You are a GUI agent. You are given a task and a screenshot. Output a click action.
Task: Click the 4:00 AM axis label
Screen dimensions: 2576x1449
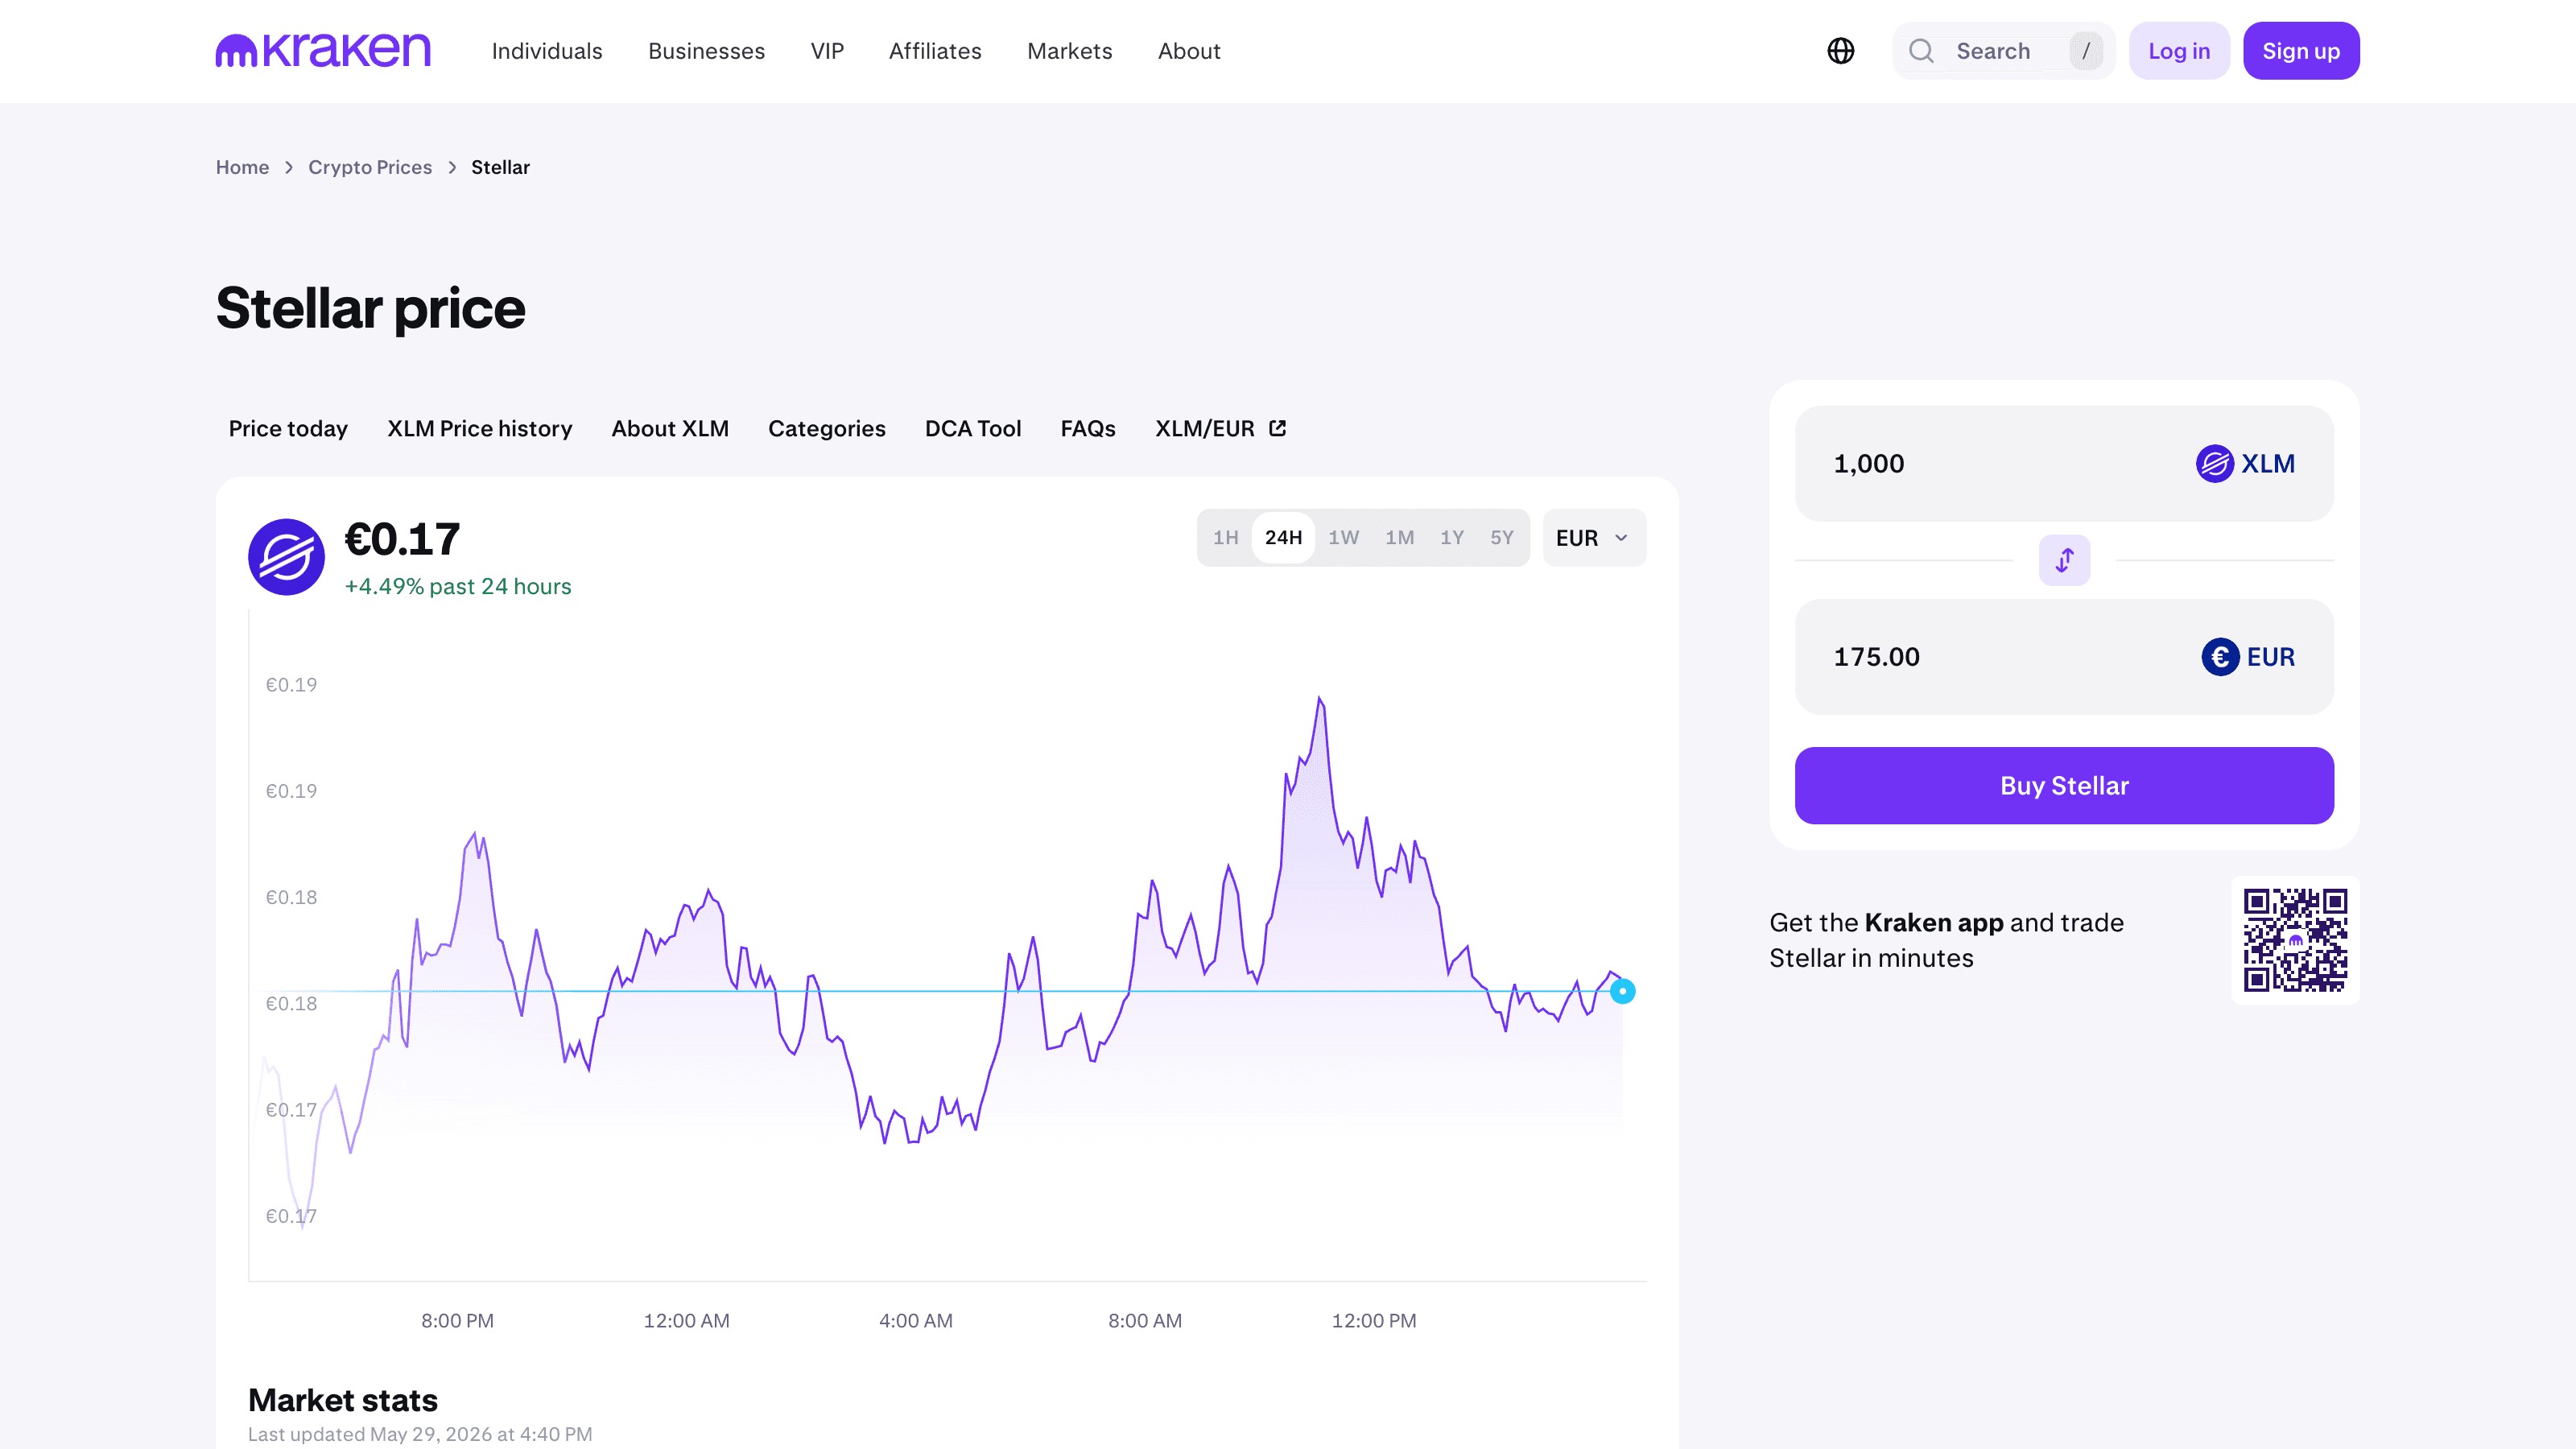click(915, 1320)
